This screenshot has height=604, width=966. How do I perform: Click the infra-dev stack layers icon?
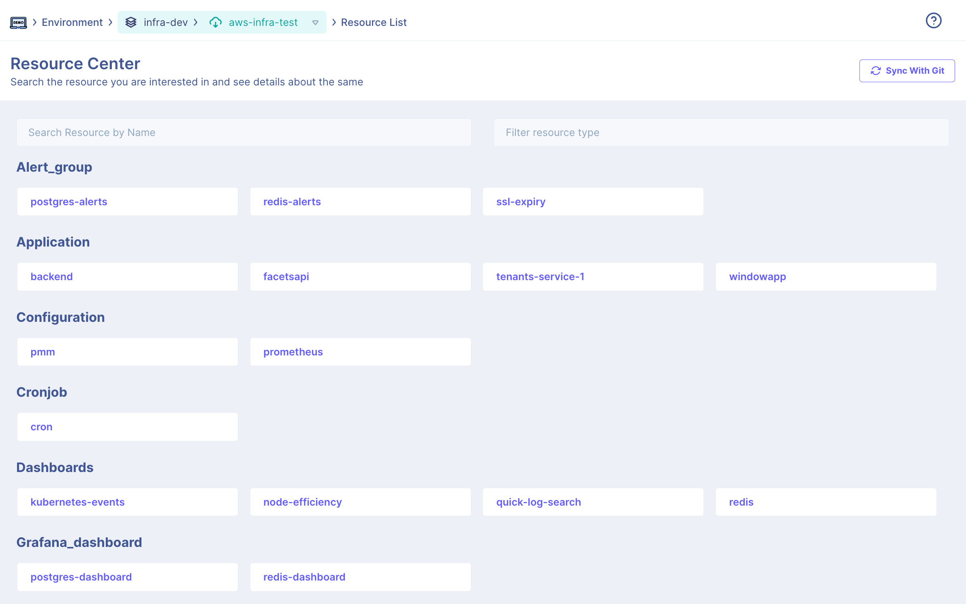coord(131,22)
